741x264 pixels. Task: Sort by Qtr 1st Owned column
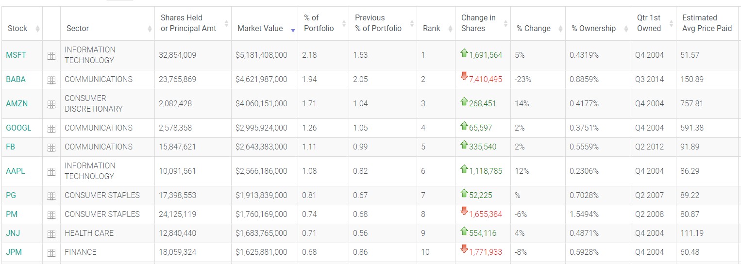click(x=649, y=23)
